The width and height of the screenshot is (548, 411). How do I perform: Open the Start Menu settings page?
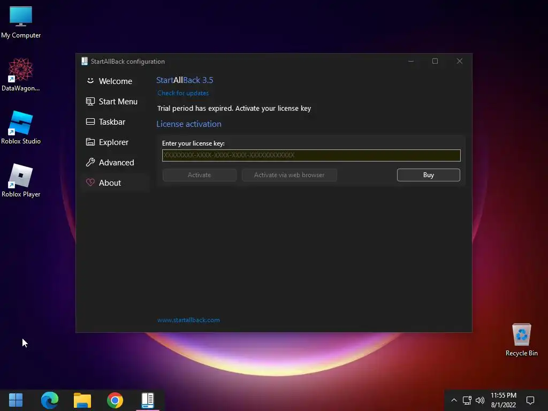[115, 101]
